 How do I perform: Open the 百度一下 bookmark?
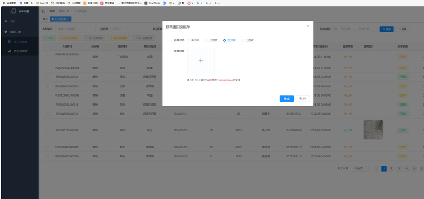tap(26, 3)
